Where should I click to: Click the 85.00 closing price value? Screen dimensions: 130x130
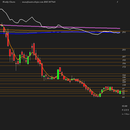(125, 106)
